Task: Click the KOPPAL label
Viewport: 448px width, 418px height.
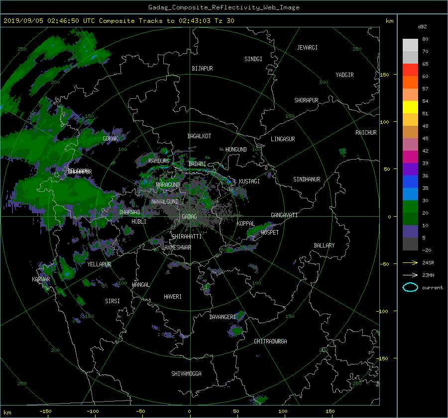Action: tap(246, 224)
